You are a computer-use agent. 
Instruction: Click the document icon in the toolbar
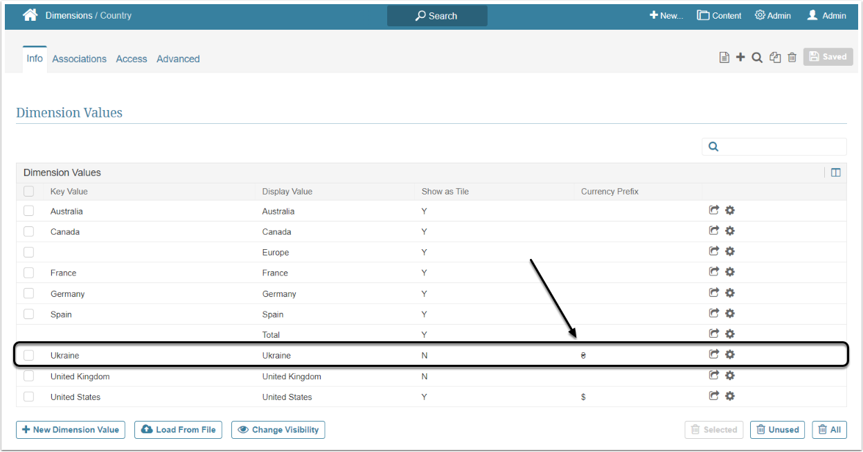[724, 57]
